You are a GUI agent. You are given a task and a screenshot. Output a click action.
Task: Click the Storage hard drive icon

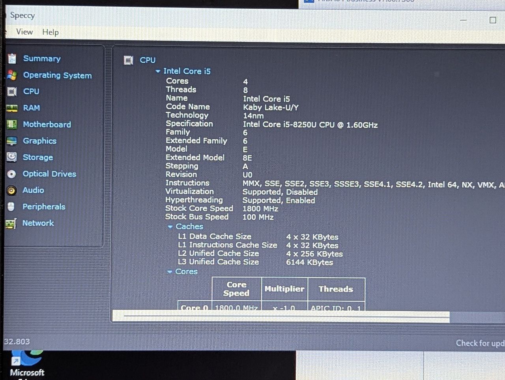[12, 157]
